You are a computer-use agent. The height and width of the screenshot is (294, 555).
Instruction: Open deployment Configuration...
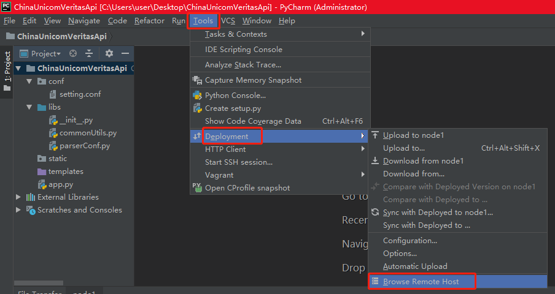458,240
